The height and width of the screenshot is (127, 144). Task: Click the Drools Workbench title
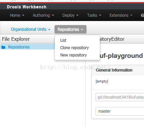tap(26, 7)
